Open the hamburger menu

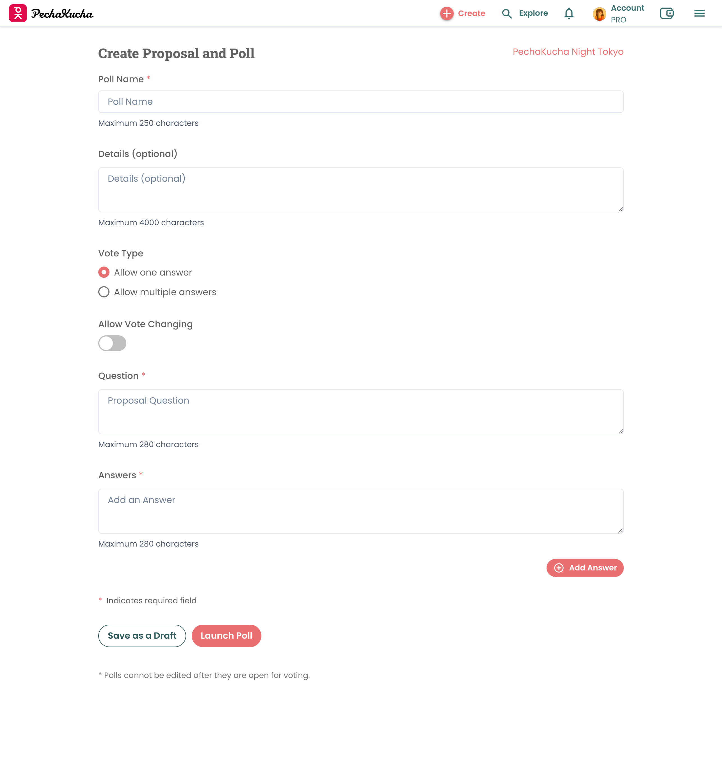[x=699, y=13]
